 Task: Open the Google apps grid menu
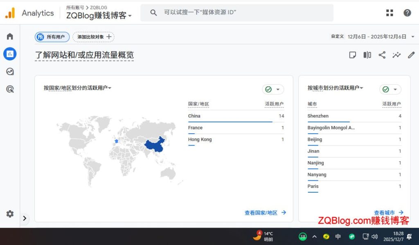[389, 13]
